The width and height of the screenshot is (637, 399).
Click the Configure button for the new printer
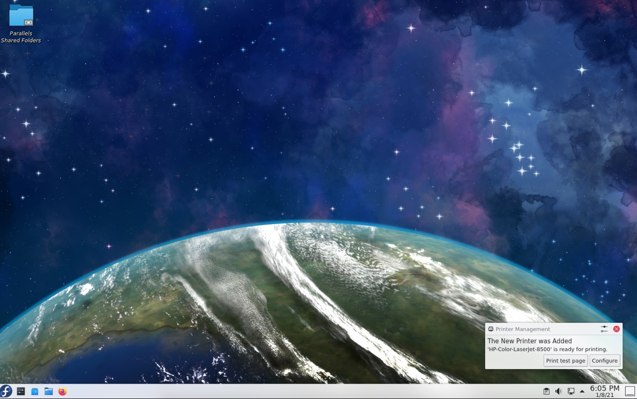[605, 360]
